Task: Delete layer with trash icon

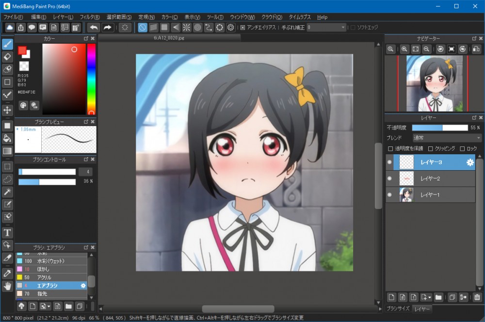Action: tap(477, 297)
